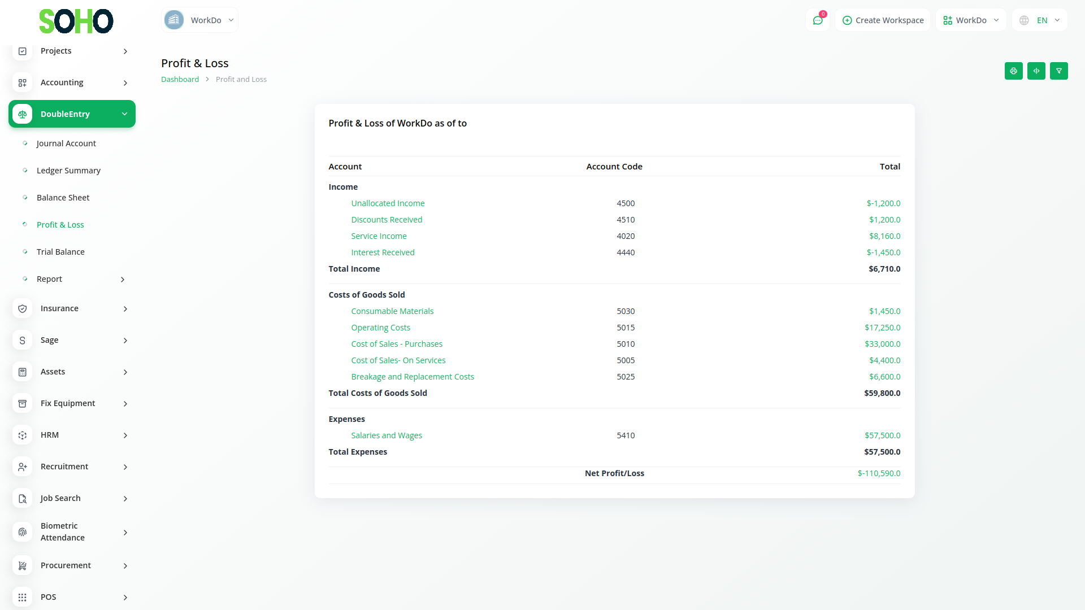This screenshot has width=1085, height=610.
Task: Expand the Report submenu chevron
Action: tap(123, 280)
